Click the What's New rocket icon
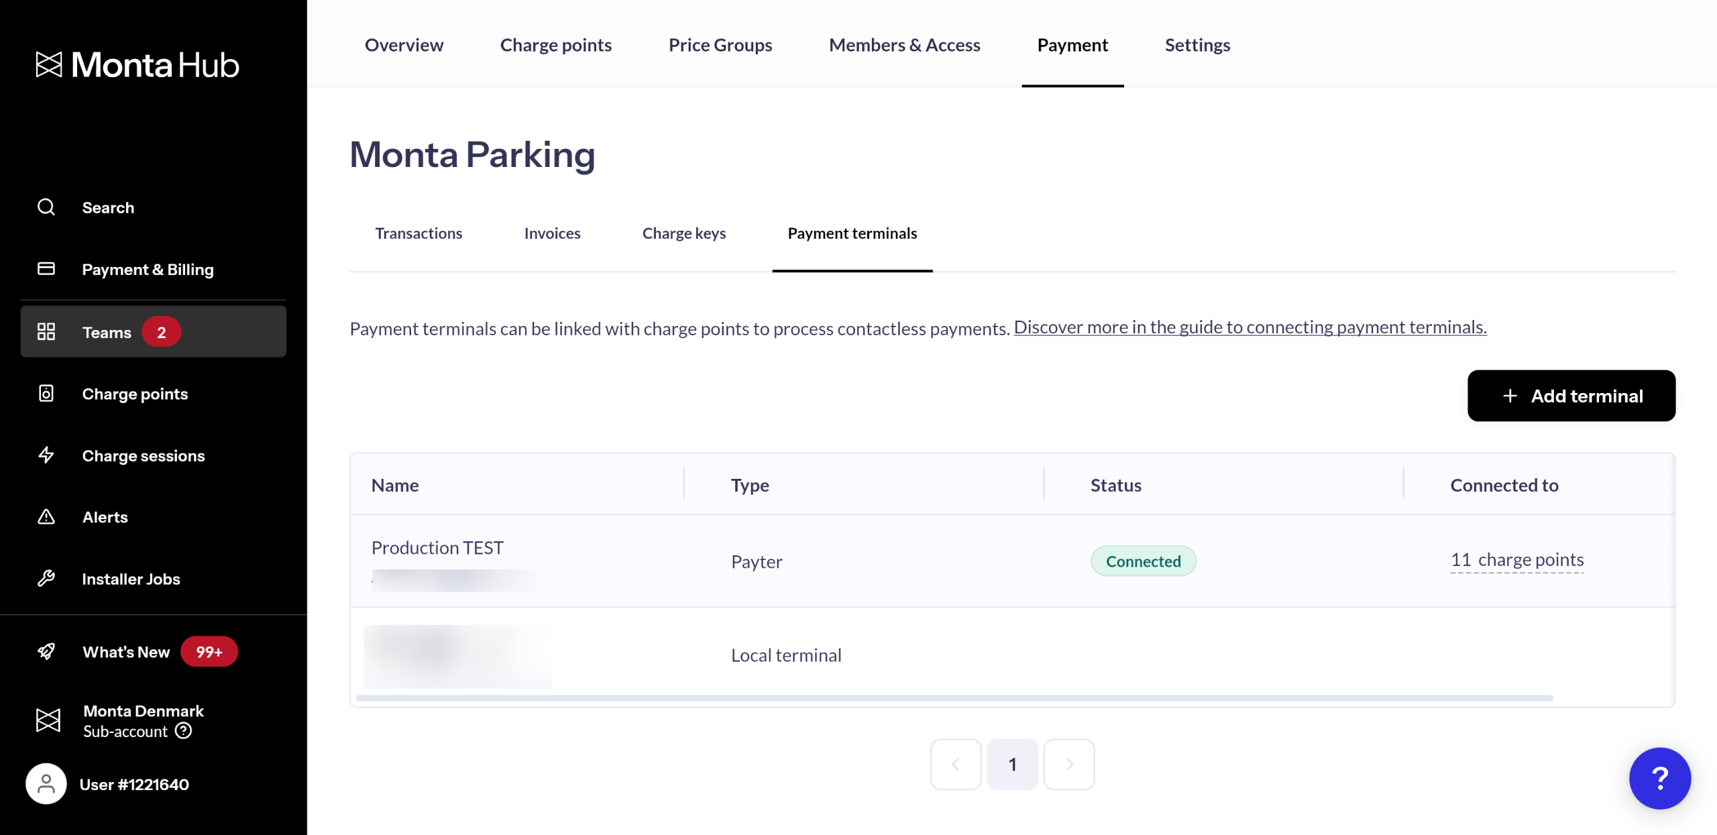Image resolution: width=1717 pixels, height=835 pixels. coord(46,652)
